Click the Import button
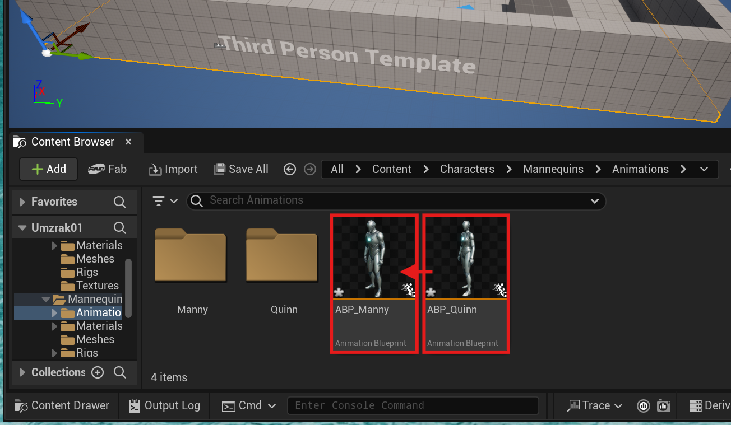Viewport: 731px width, 425px height. pos(173,169)
